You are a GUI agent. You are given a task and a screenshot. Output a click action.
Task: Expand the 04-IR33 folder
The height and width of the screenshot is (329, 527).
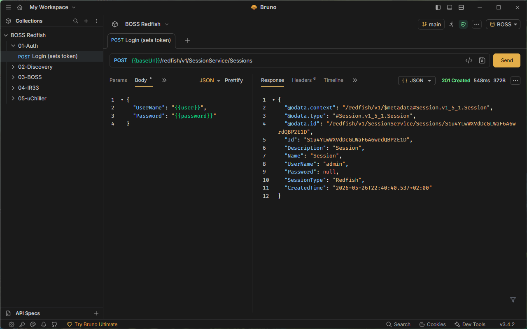13,88
